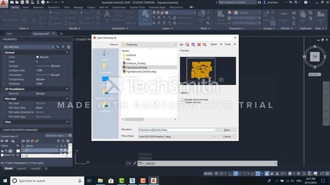Toggle the highlighted annotation scale button in the status bar
Image resolution: width=330 pixels, height=185 pixels.
(x=267, y=174)
